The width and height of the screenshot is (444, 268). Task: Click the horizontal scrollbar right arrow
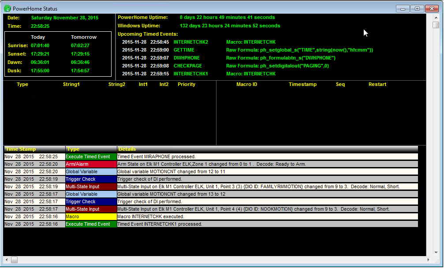(x=428, y=260)
